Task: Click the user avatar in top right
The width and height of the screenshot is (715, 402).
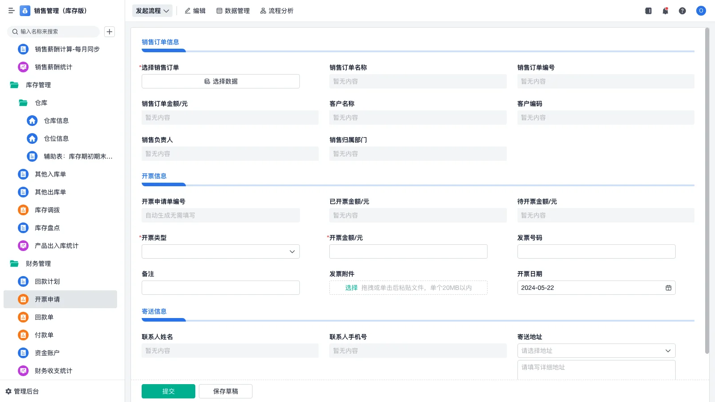Action: click(701, 11)
